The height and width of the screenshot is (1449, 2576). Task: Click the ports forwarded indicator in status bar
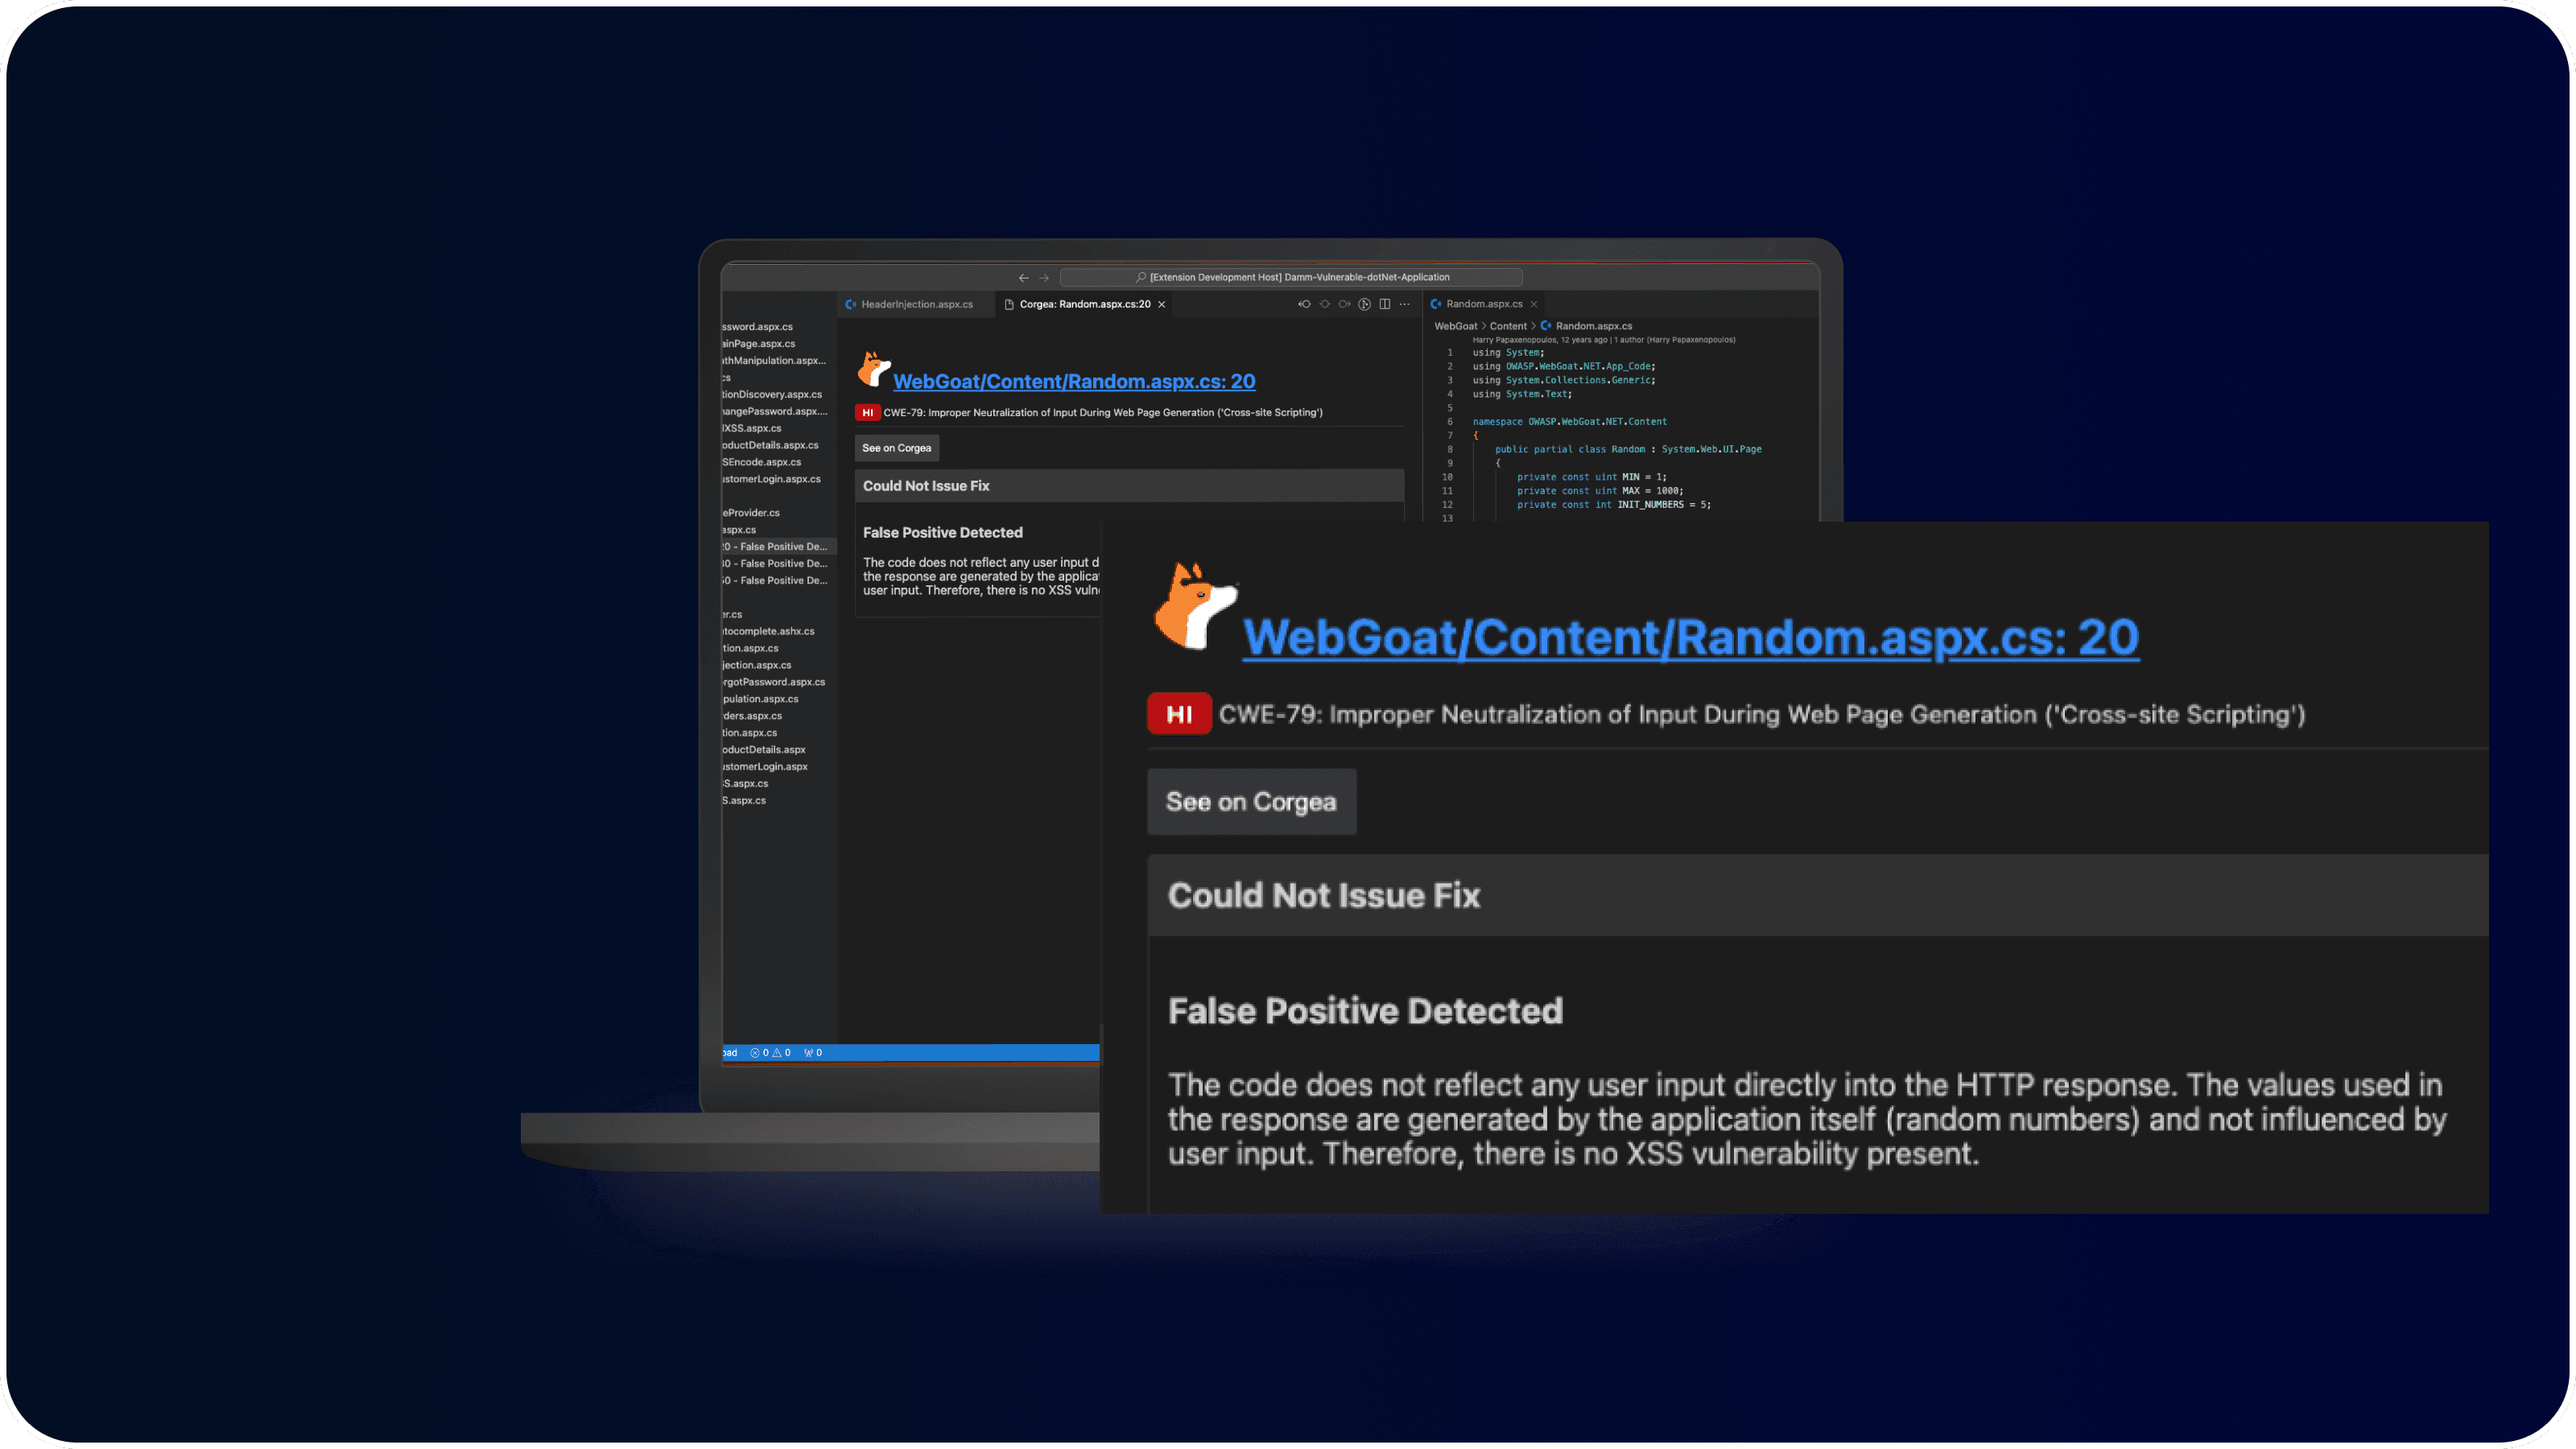(x=813, y=1052)
